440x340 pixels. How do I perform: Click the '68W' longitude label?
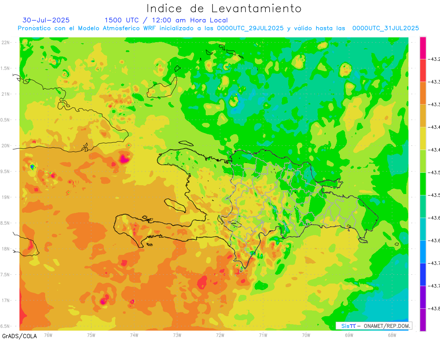pyautogui.click(x=392, y=335)
